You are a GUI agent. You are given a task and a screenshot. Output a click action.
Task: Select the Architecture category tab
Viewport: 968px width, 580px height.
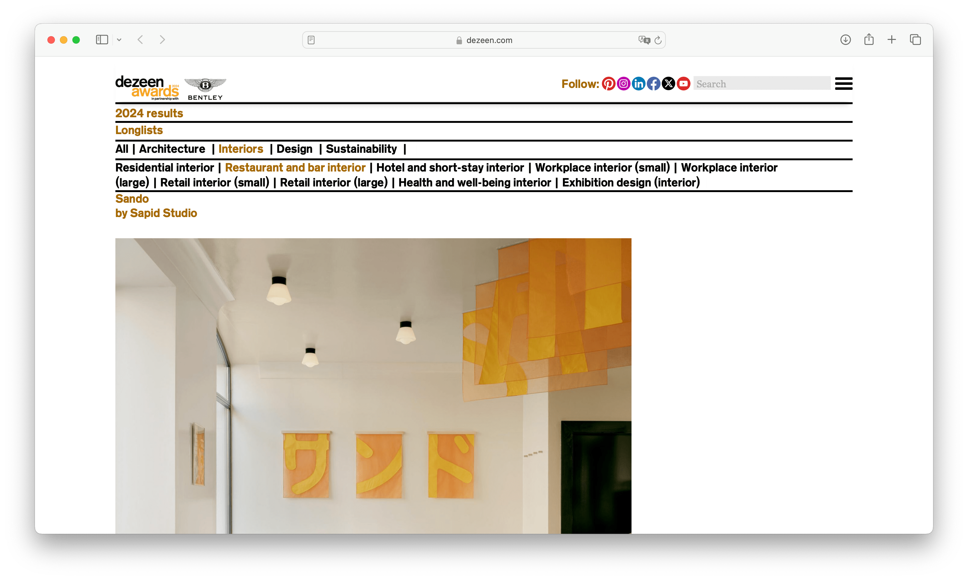pos(172,149)
